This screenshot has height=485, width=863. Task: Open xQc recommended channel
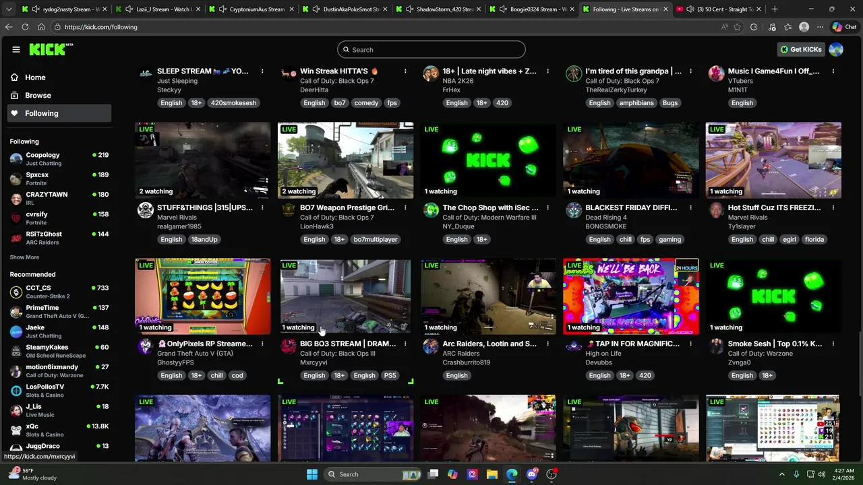click(x=59, y=430)
